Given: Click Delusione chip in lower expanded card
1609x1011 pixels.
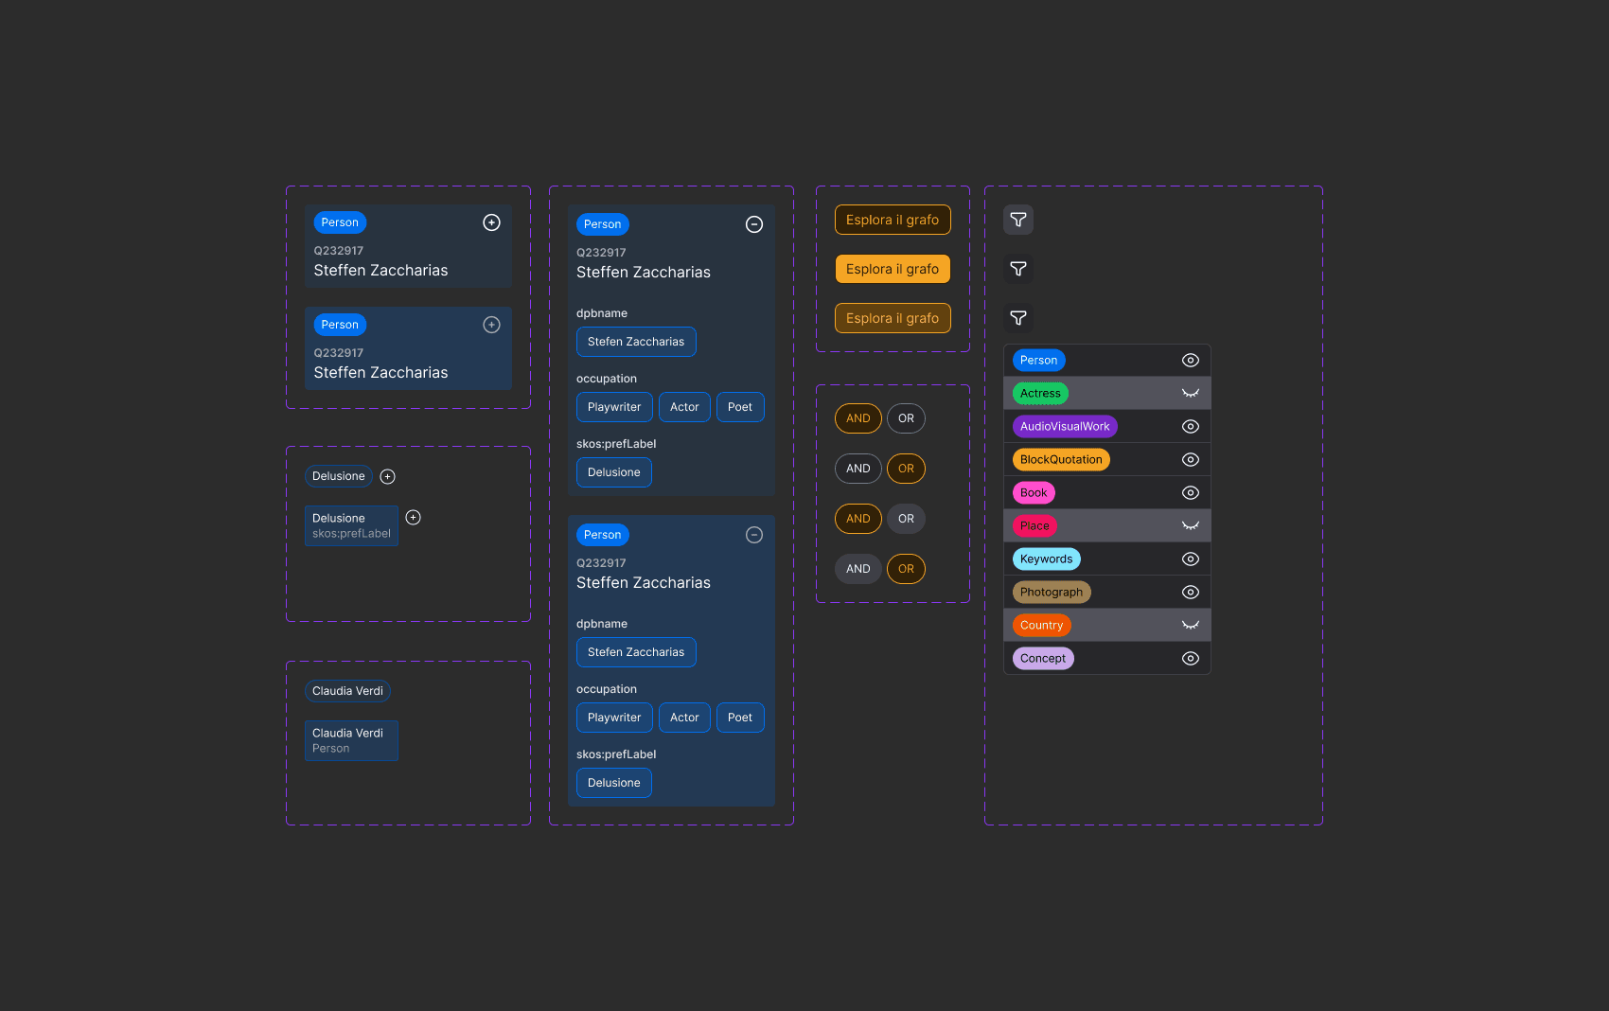Looking at the screenshot, I should pos(614,783).
